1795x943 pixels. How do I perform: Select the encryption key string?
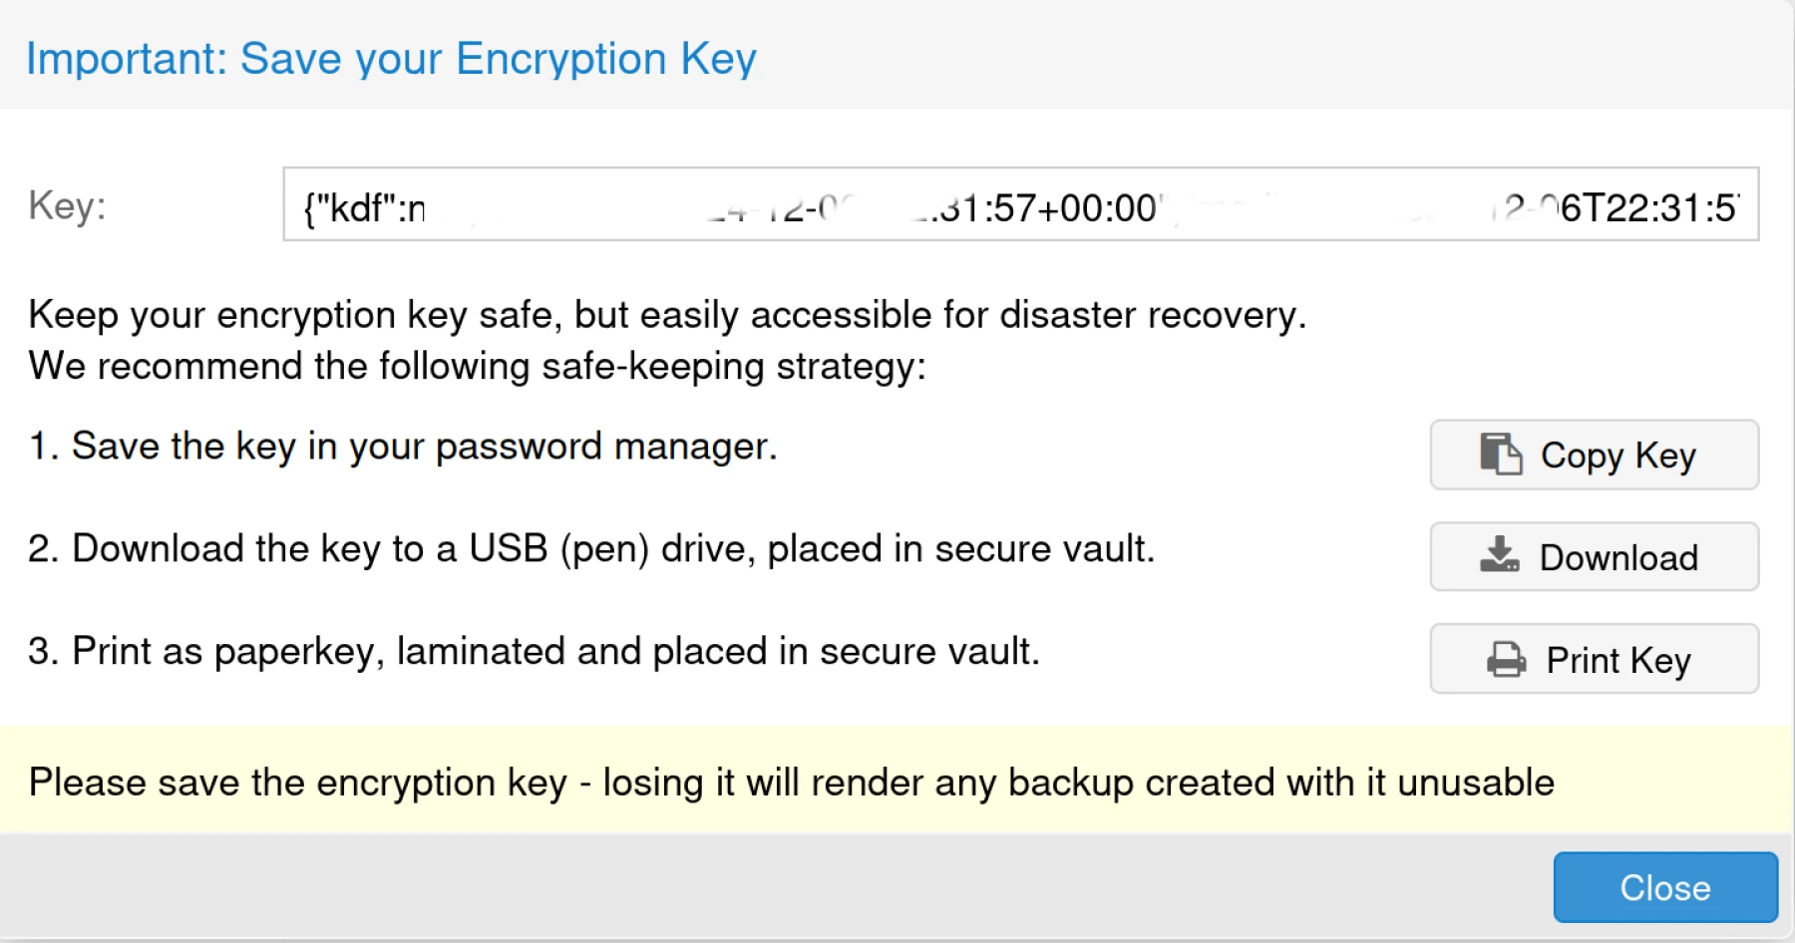(x=1017, y=206)
